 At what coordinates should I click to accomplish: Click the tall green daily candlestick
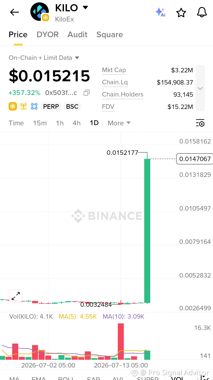147,231
